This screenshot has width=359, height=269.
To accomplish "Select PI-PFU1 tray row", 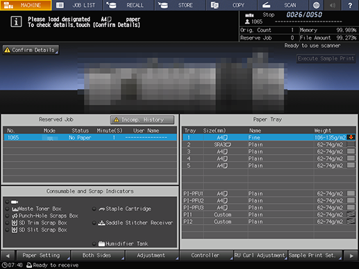I will (269, 193).
